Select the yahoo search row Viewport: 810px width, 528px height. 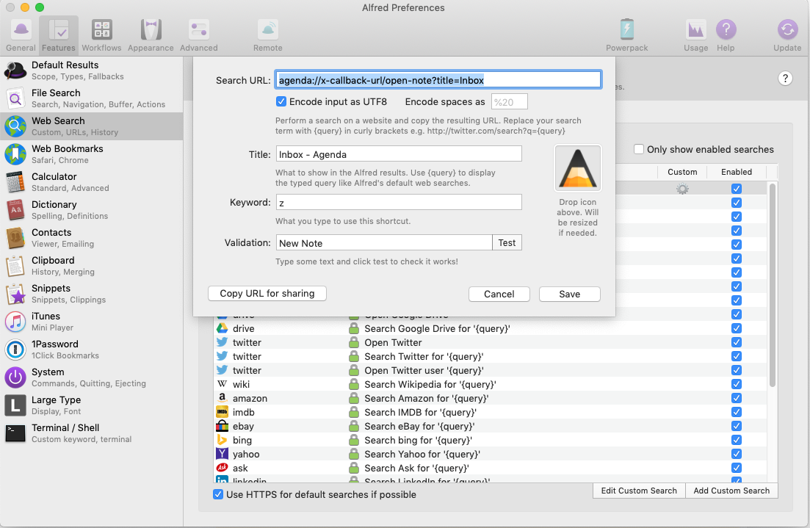491,454
